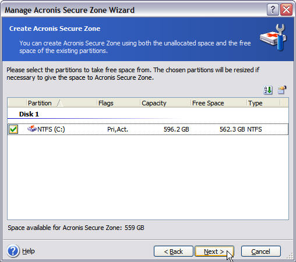The image size is (296, 262).
Task: Sort list by Type column header
Action: click(263, 103)
